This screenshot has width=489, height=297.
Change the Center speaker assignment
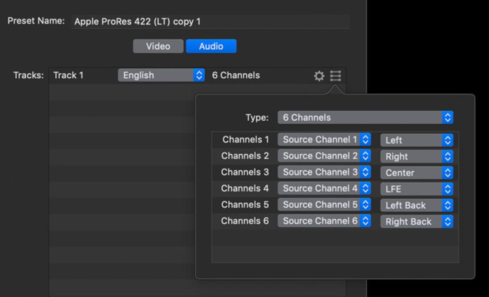pos(417,173)
